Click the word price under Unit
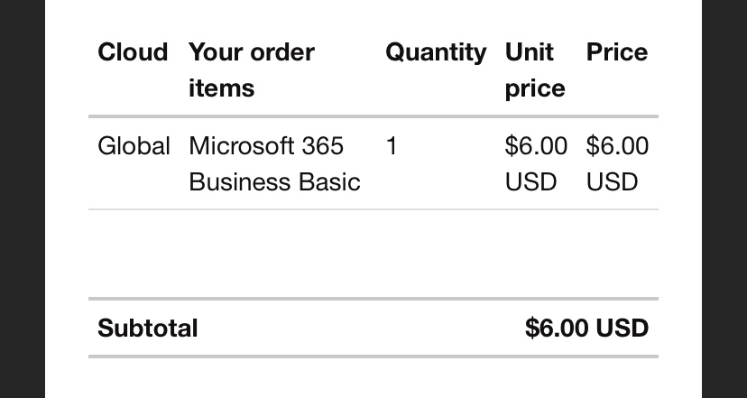Screen dimensions: 747x398 535,89
